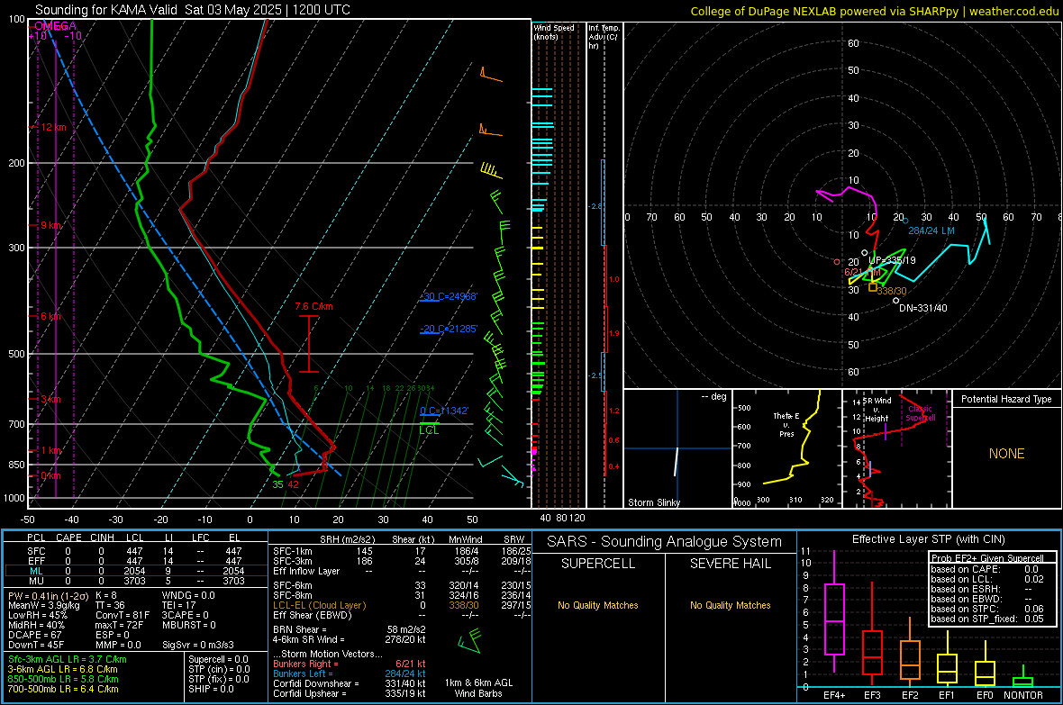
Task: Click the magenta Classic Supercell label
Action: pos(921,413)
